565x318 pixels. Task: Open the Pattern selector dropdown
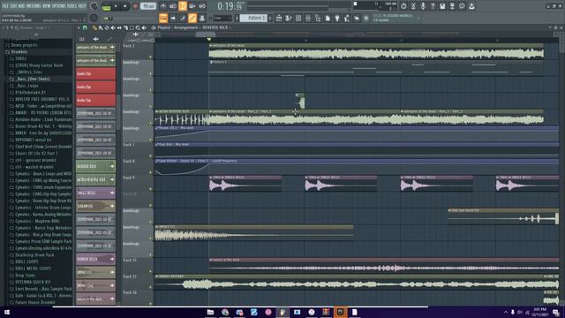point(253,18)
